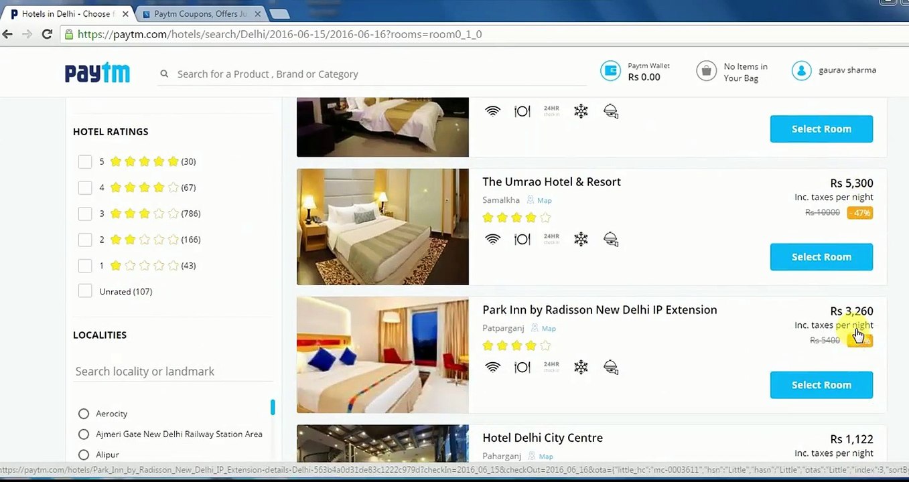Screen dimensions: 909x482
Task: Open the Map link next to Patparganj
Action: pos(548,329)
